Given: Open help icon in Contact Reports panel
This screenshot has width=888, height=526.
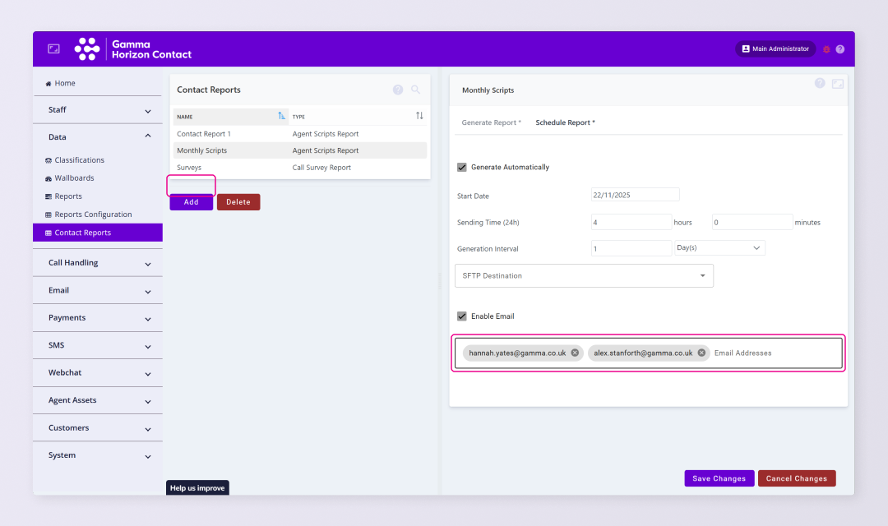Looking at the screenshot, I should pos(398,90).
